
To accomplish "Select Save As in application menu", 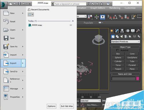I will [13, 46].
